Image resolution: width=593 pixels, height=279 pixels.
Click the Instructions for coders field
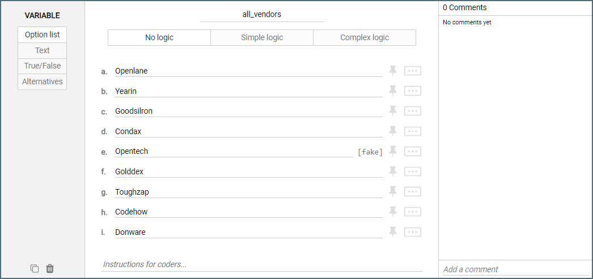pyautogui.click(x=262, y=264)
